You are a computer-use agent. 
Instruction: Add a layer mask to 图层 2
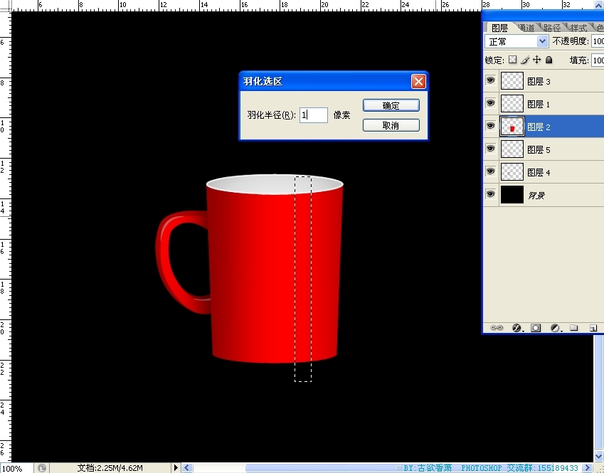click(536, 328)
